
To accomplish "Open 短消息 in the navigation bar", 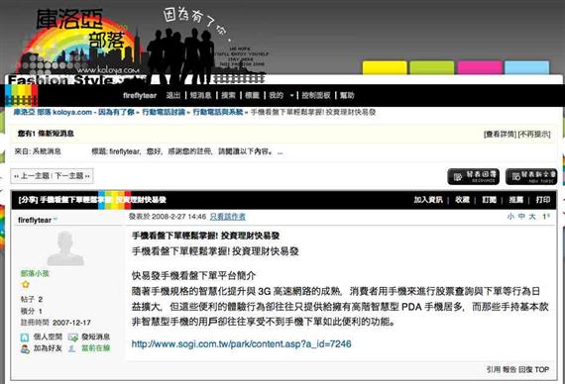I will coord(200,95).
